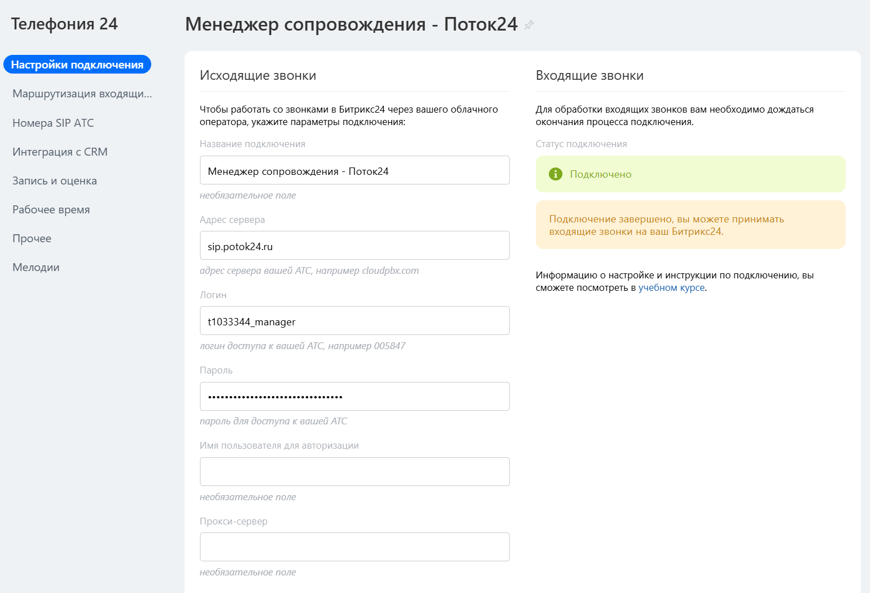Click the green info icon beside Подключено
Image resolution: width=870 pixels, height=593 pixels.
coord(556,174)
